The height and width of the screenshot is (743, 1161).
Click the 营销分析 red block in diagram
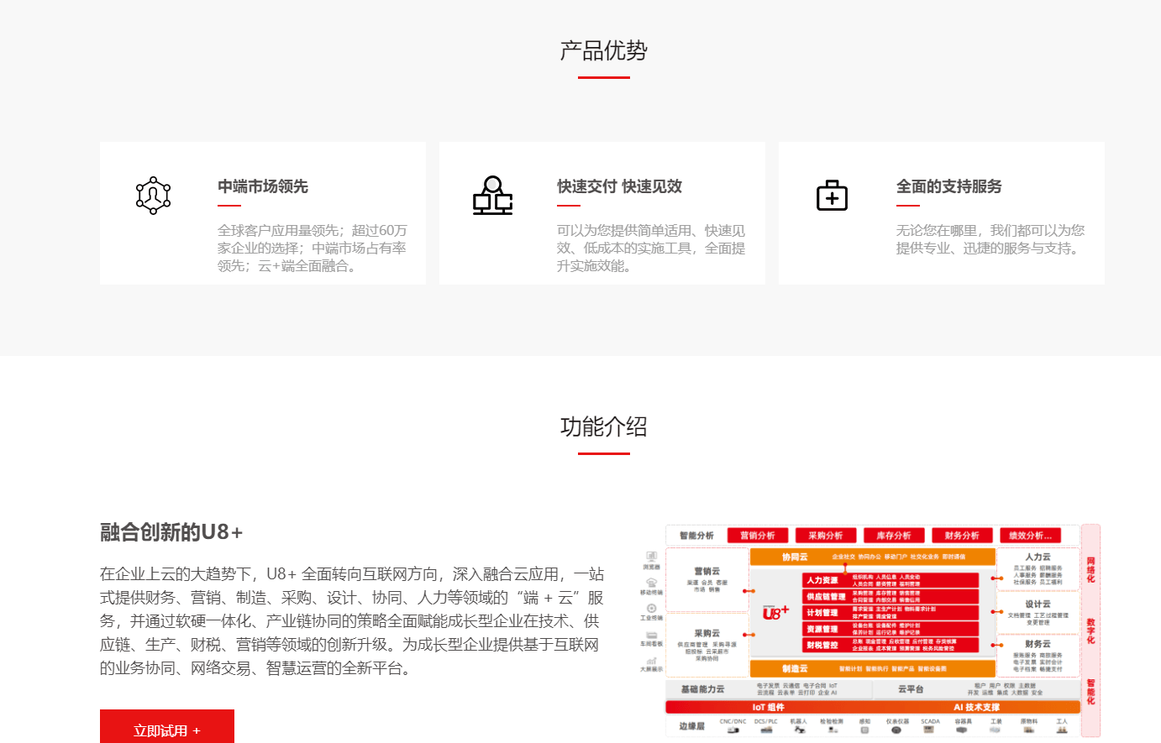click(x=758, y=536)
